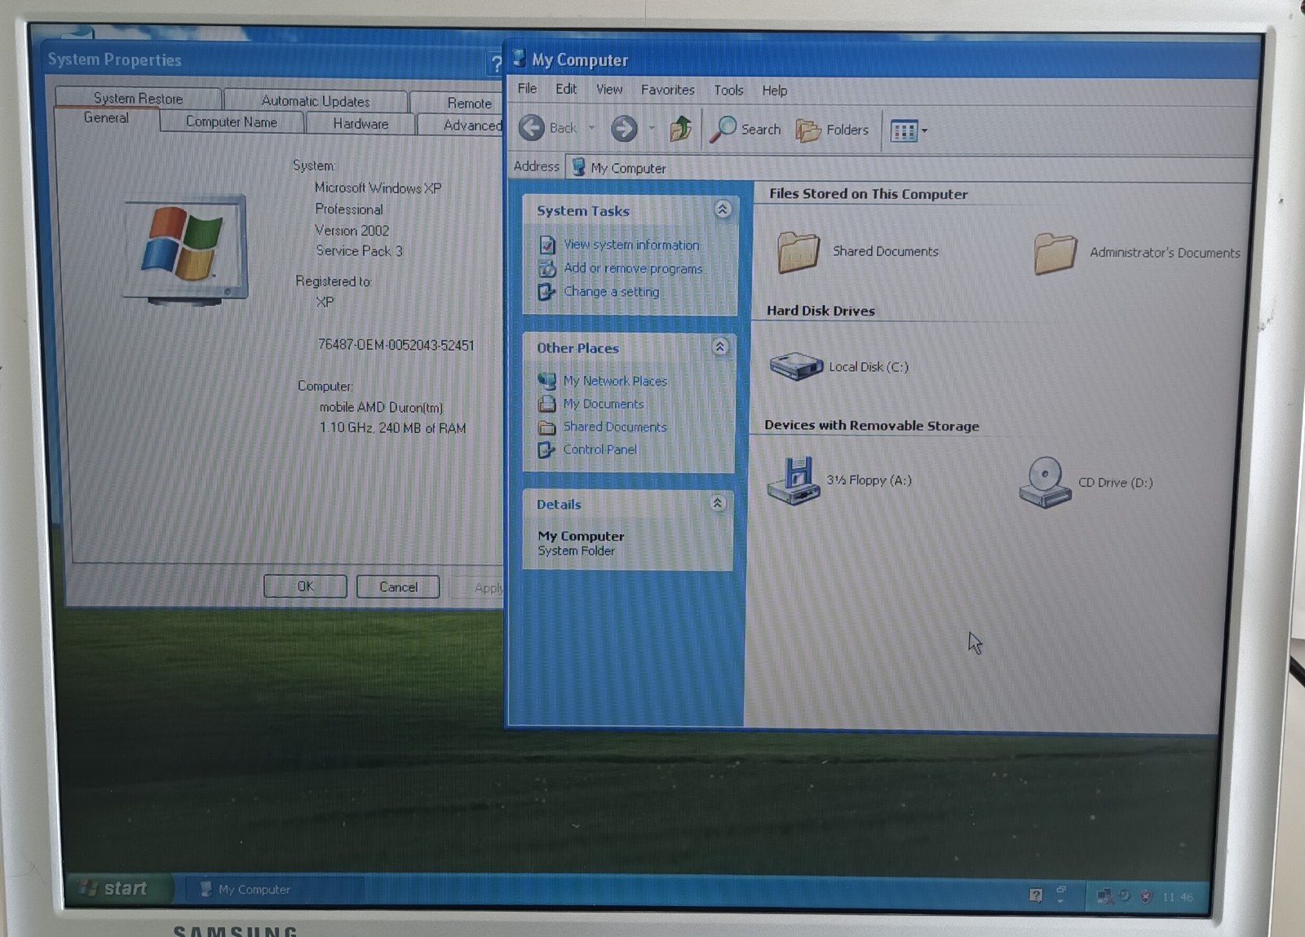Screen dimensions: 1305x937
Task: Switch to the Hardware tab
Action: pyautogui.click(x=361, y=123)
